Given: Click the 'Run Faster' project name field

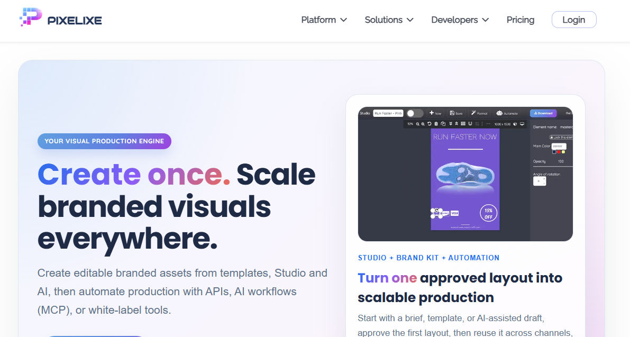Looking at the screenshot, I should (x=388, y=113).
